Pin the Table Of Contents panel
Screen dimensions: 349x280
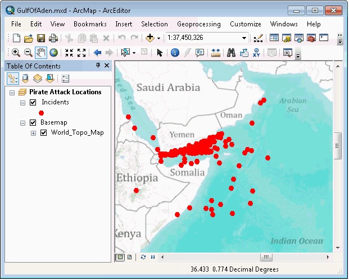pyautogui.click(x=98, y=66)
